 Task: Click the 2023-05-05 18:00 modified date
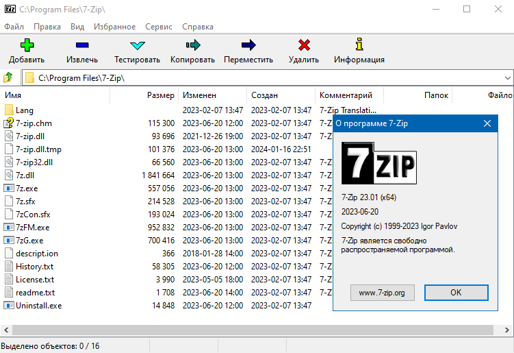coord(213,280)
